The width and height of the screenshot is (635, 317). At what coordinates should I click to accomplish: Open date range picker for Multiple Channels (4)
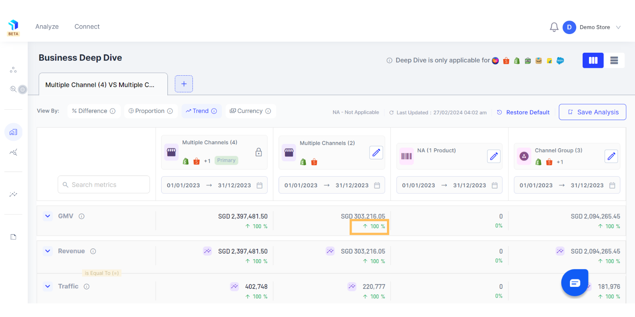click(214, 185)
